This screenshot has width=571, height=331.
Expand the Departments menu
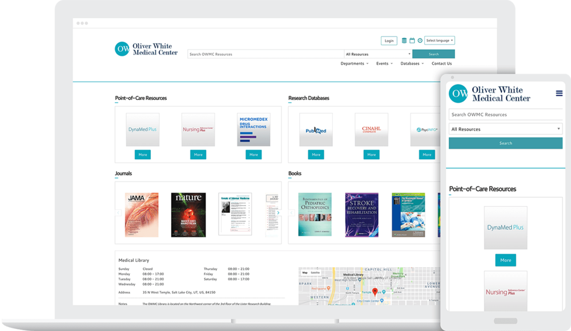(355, 63)
